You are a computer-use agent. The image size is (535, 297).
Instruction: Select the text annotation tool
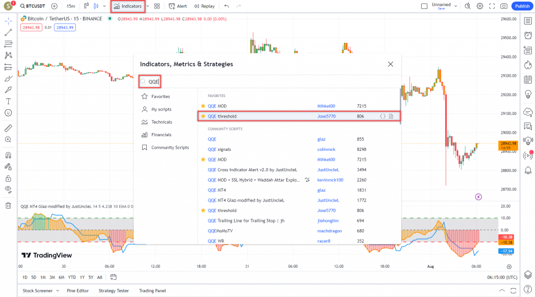(8, 101)
